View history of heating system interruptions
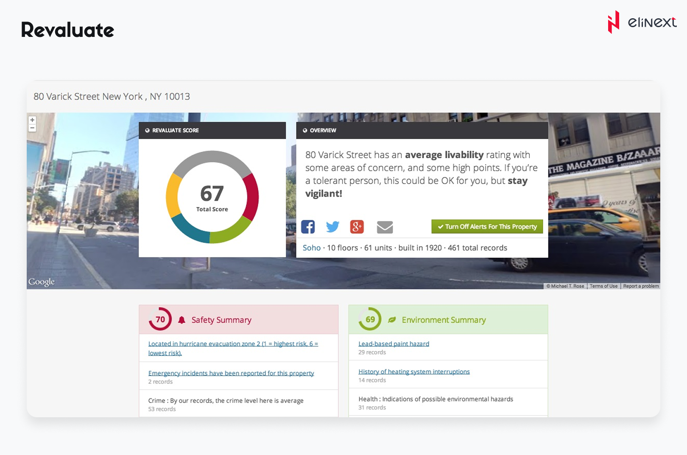This screenshot has height=455, width=687. [414, 372]
